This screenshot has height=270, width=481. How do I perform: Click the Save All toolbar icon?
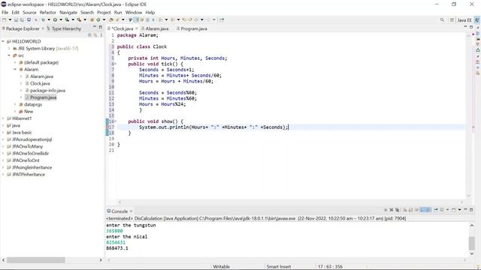pos(22,20)
